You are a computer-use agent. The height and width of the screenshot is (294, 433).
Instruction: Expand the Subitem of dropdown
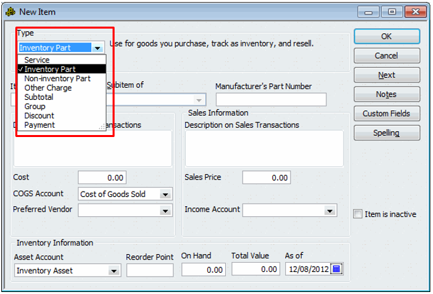[199, 100]
